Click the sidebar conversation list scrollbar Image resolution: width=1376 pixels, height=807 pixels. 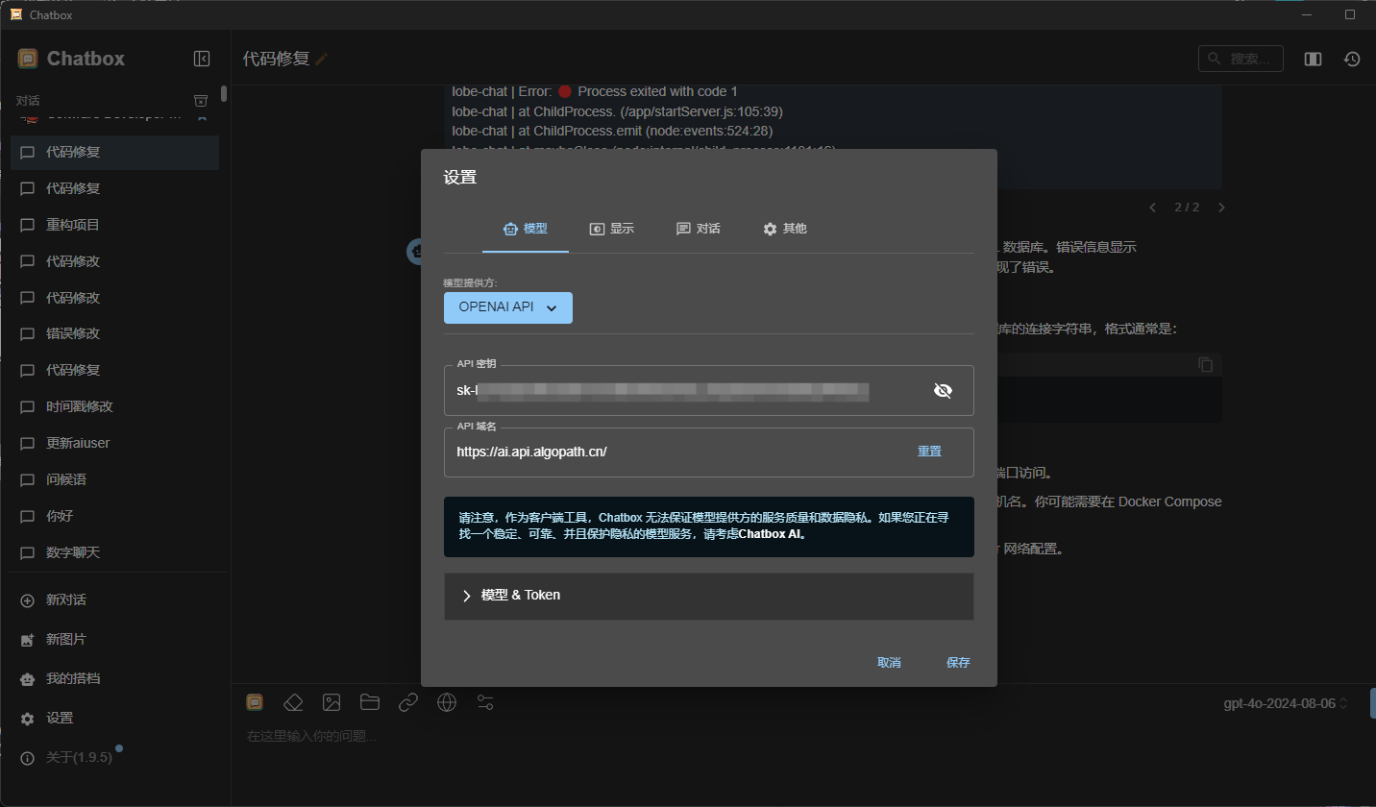tap(224, 94)
